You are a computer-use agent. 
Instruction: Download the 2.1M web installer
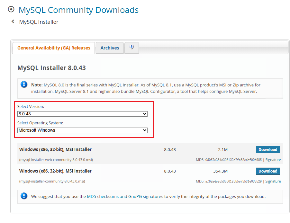(268, 149)
